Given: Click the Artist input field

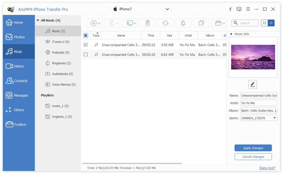Looking at the screenshot, I should coord(258,103).
